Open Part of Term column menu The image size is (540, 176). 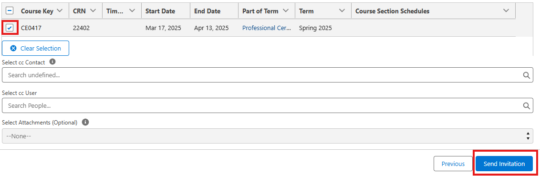tap(285, 10)
